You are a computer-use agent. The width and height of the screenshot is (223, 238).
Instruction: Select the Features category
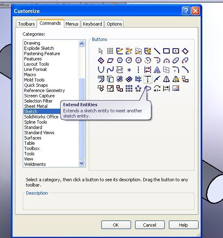(33, 59)
